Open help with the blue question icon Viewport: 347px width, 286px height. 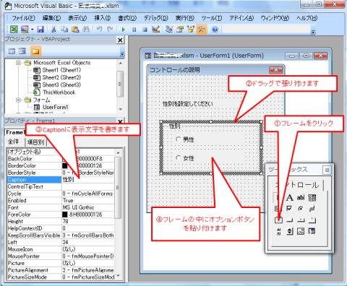[x=215, y=30]
